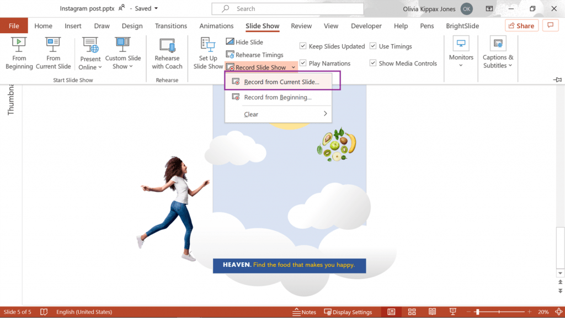Switch to the Draw tab

pos(102,26)
